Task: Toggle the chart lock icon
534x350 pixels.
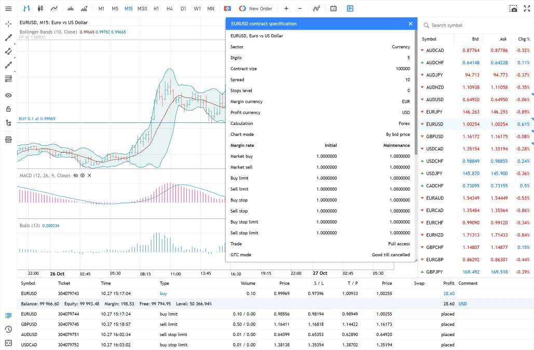Action: [x=8, y=108]
